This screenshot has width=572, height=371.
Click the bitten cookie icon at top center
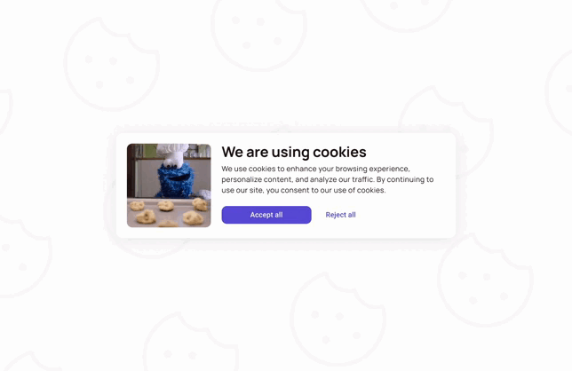(259, 33)
